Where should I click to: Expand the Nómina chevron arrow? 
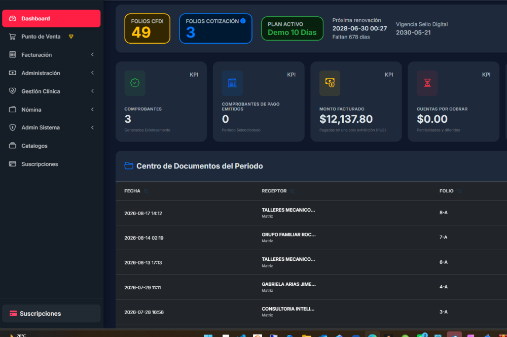point(92,110)
